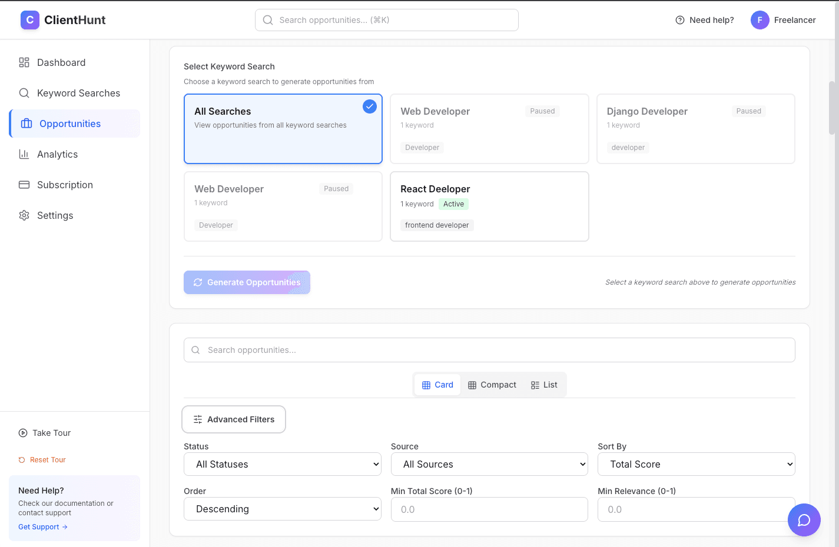Open Advanced Filters

point(233,419)
